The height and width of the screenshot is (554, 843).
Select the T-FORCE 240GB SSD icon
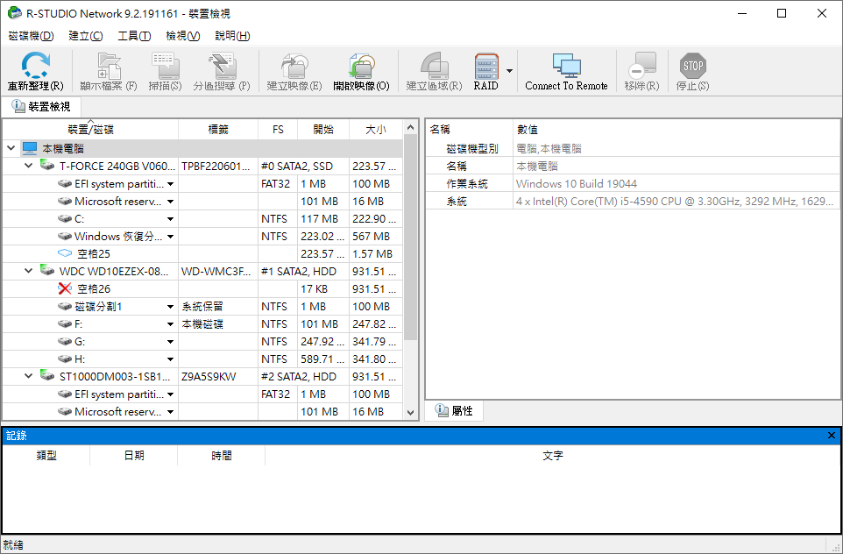coord(47,165)
